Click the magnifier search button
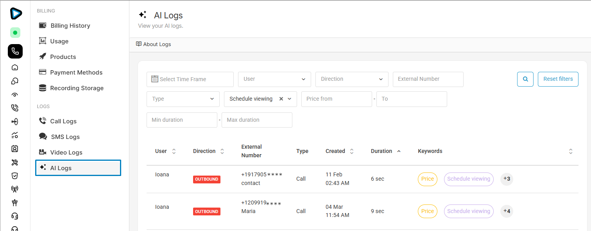The width and height of the screenshot is (591, 231). (525, 79)
